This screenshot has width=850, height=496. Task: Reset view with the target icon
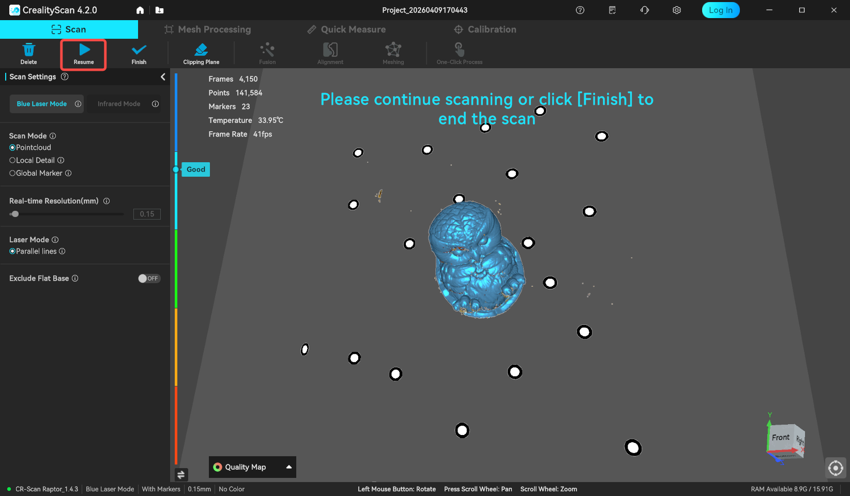836,468
